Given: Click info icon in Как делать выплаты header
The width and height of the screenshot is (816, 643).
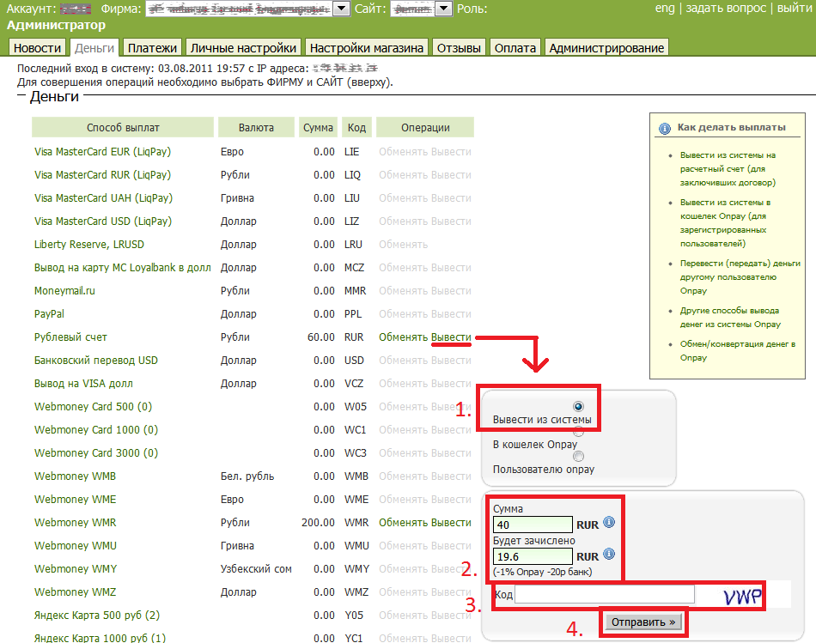Looking at the screenshot, I should 664,128.
